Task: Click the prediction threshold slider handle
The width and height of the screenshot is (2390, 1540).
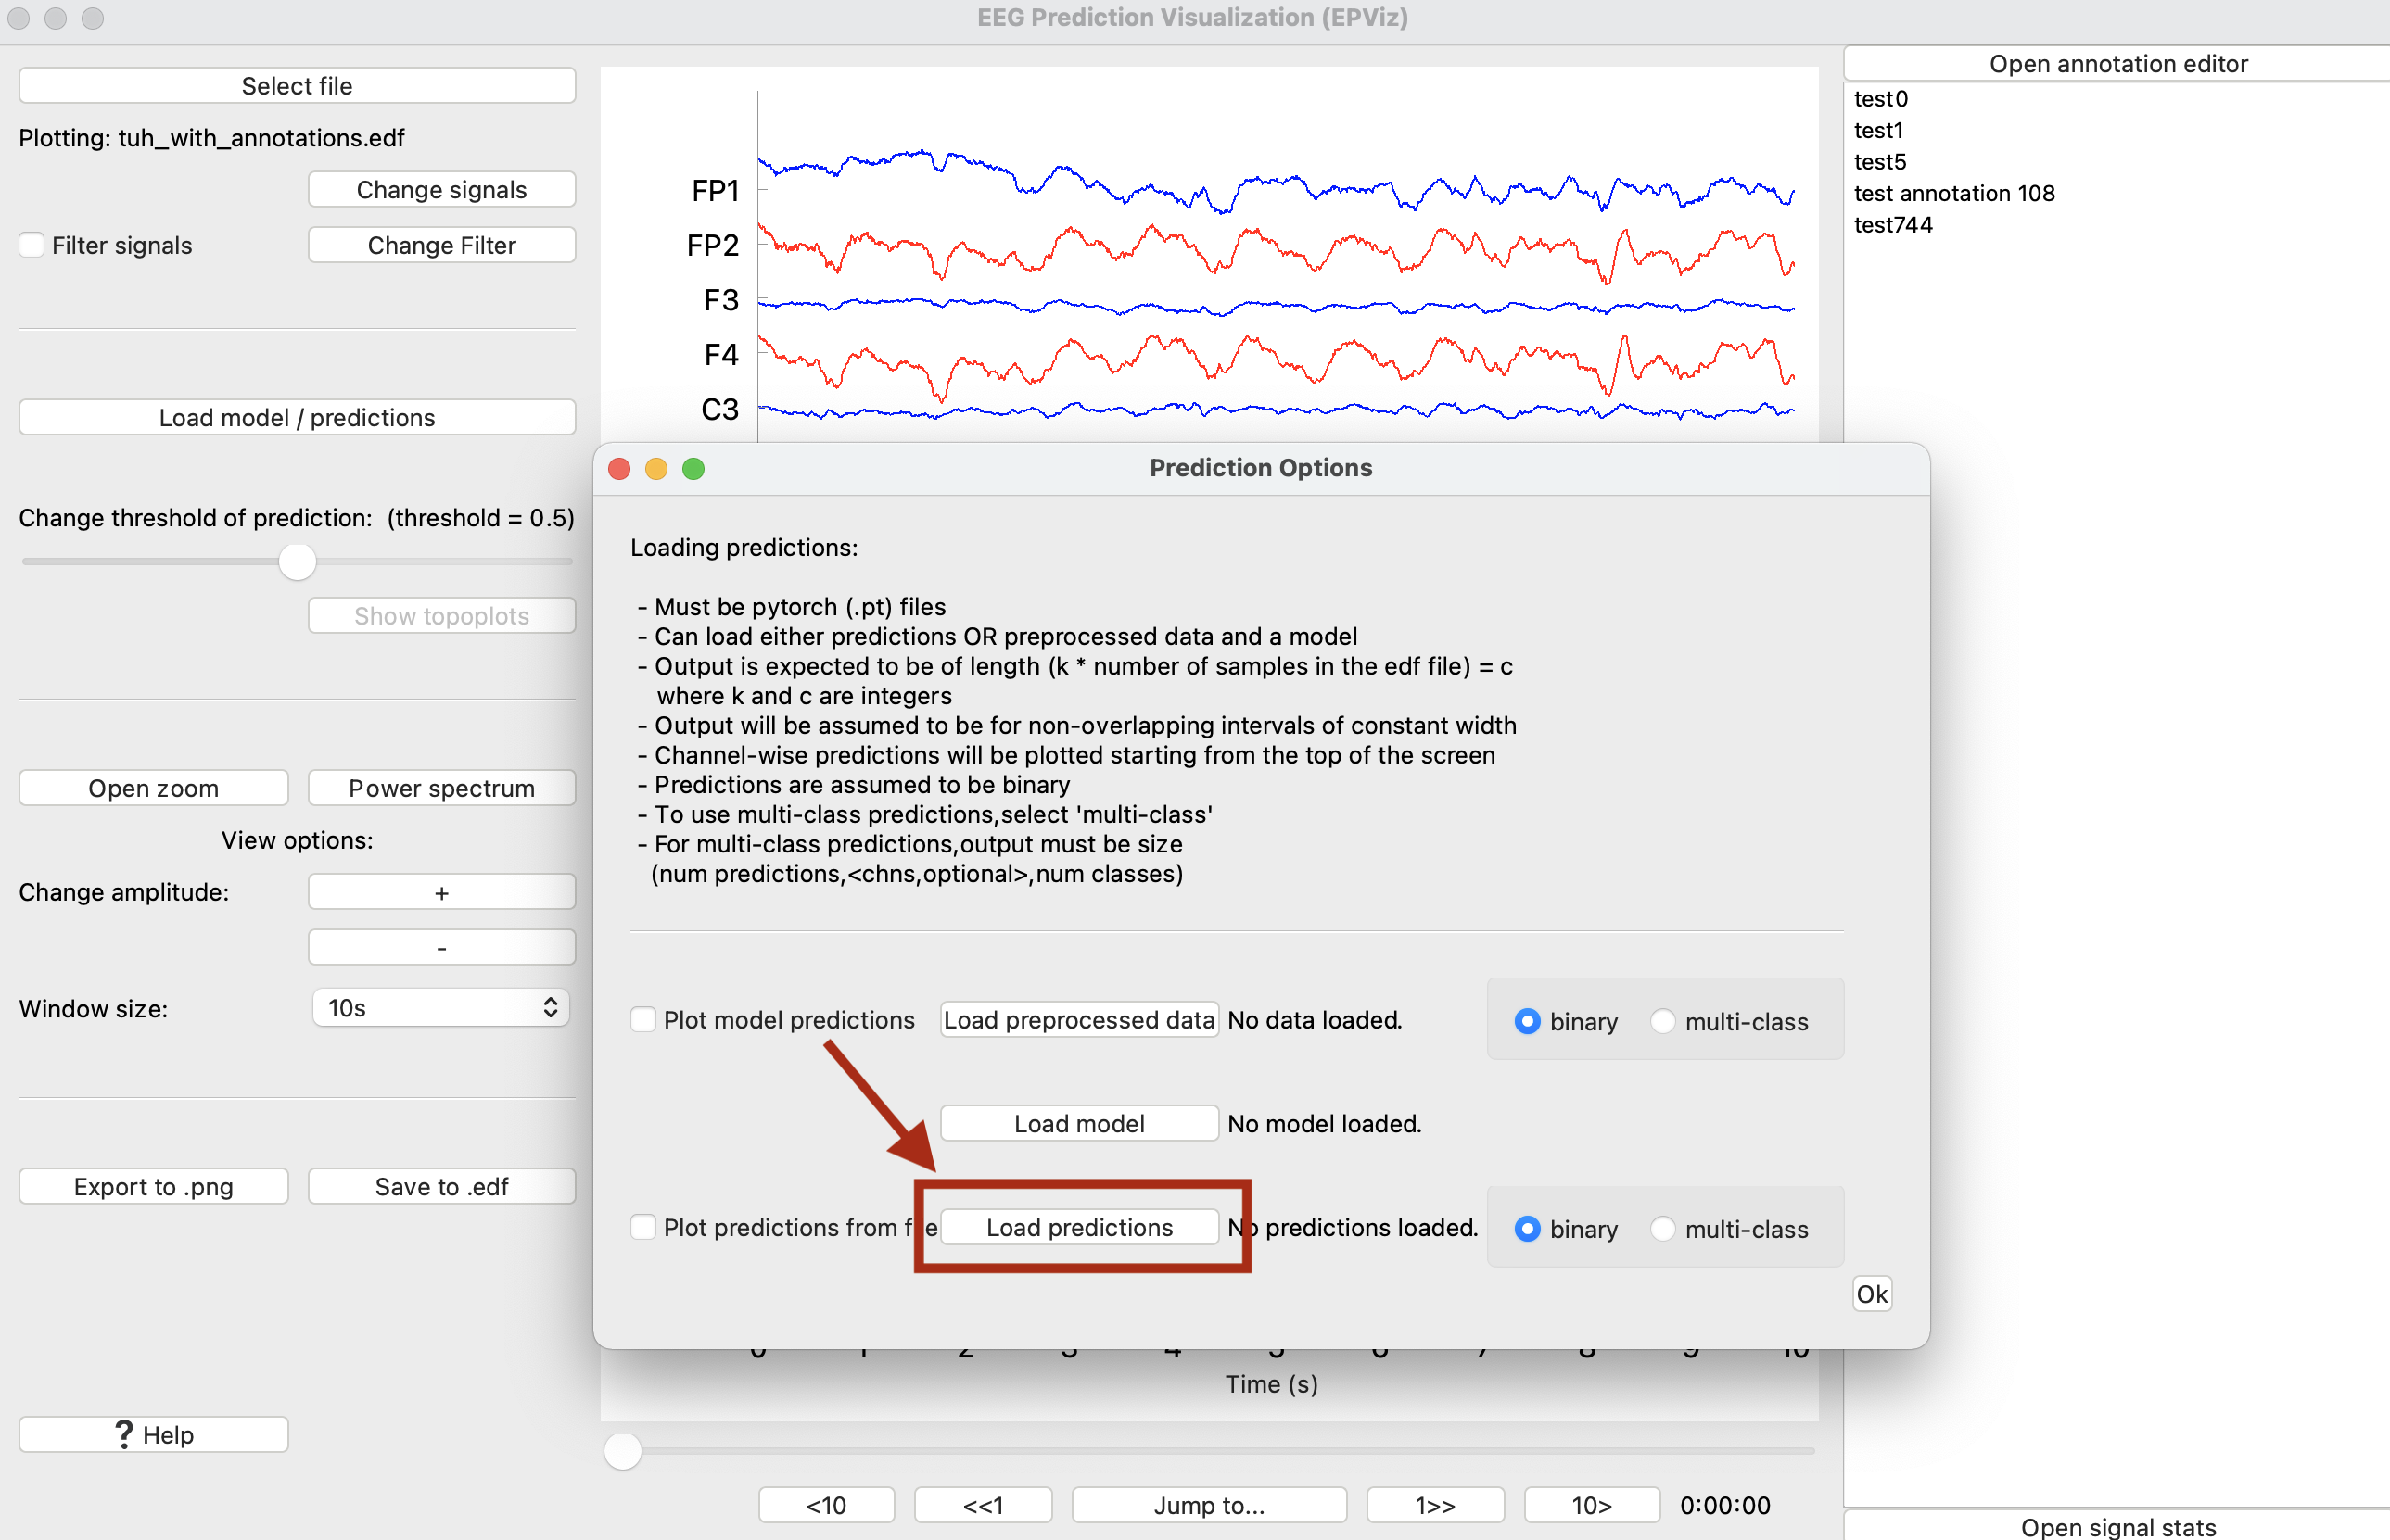Action: coord(297,562)
